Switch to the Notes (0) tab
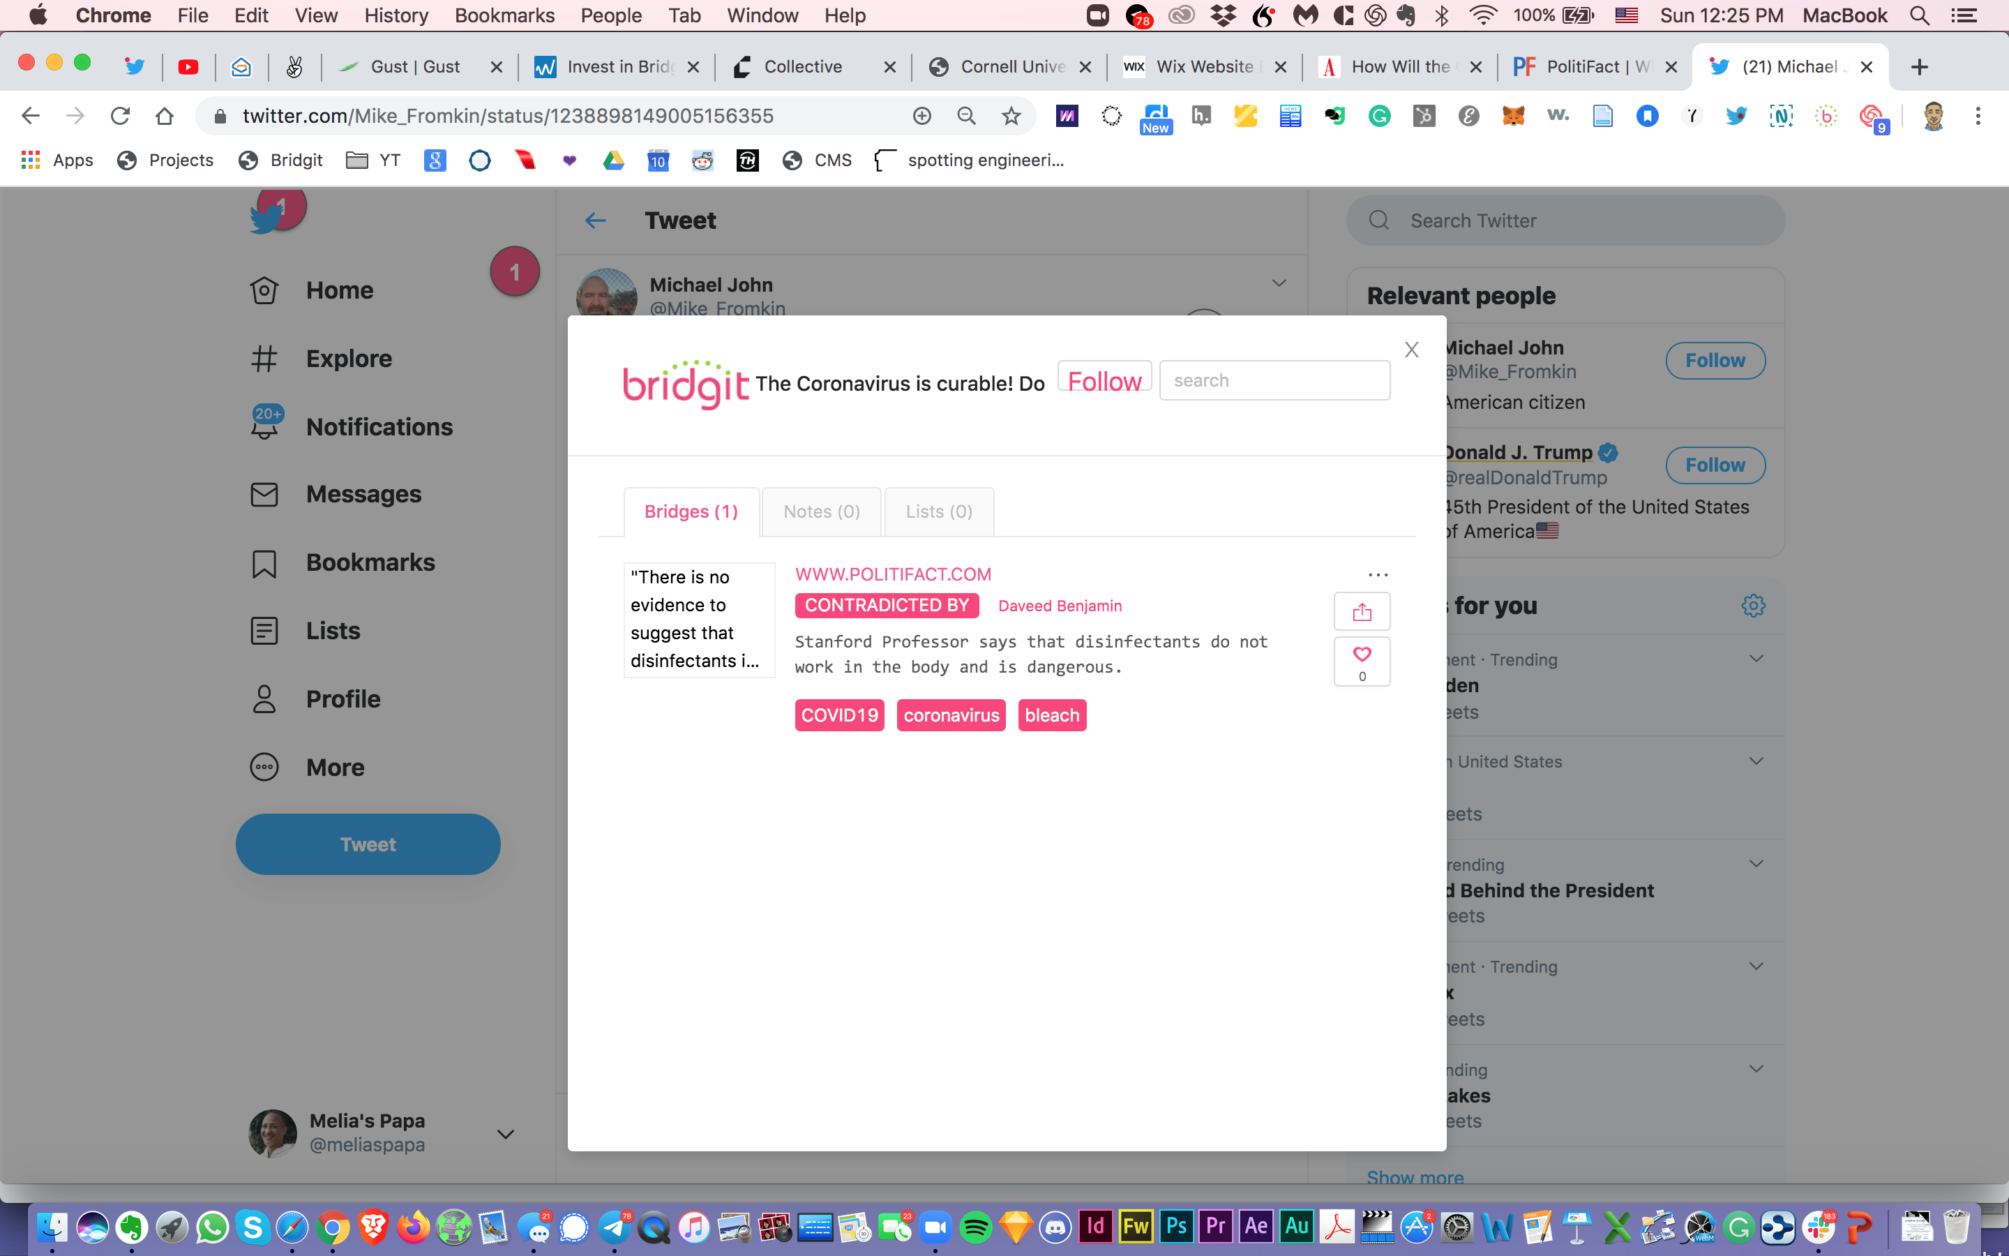 pos(821,511)
